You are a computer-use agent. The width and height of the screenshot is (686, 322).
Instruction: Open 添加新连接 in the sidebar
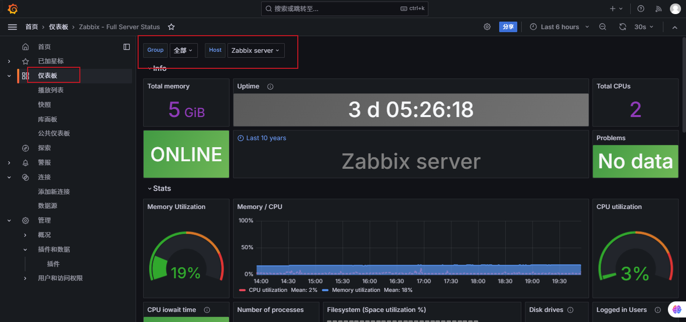point(54,192)
